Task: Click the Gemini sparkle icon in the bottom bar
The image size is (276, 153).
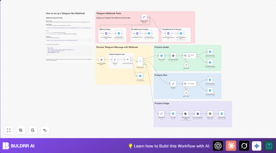Action: 257,146
